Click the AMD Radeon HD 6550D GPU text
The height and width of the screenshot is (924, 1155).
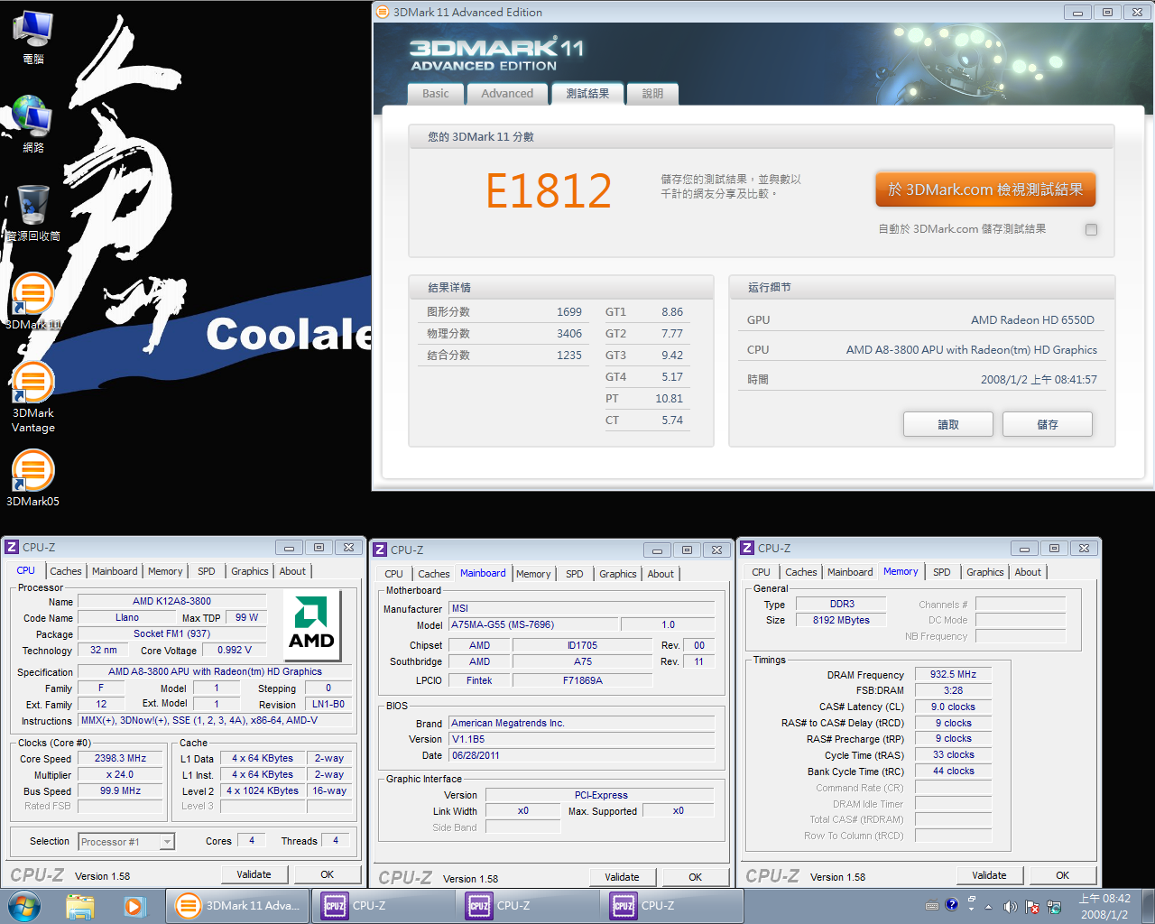pos(1032,319)
